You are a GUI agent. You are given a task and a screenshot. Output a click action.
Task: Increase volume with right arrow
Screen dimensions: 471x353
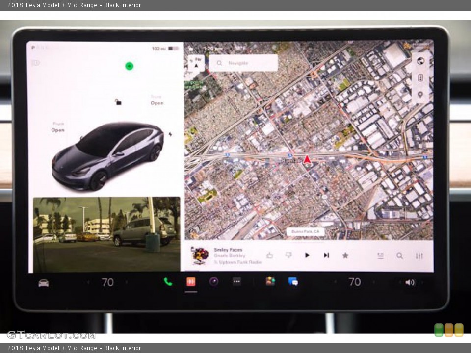click(422, 282)
